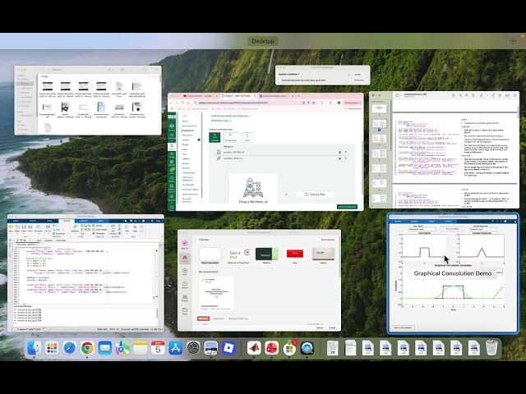Collapse the Themes section in PowerPoint
The image size is (526, 394).
point(196,240)
